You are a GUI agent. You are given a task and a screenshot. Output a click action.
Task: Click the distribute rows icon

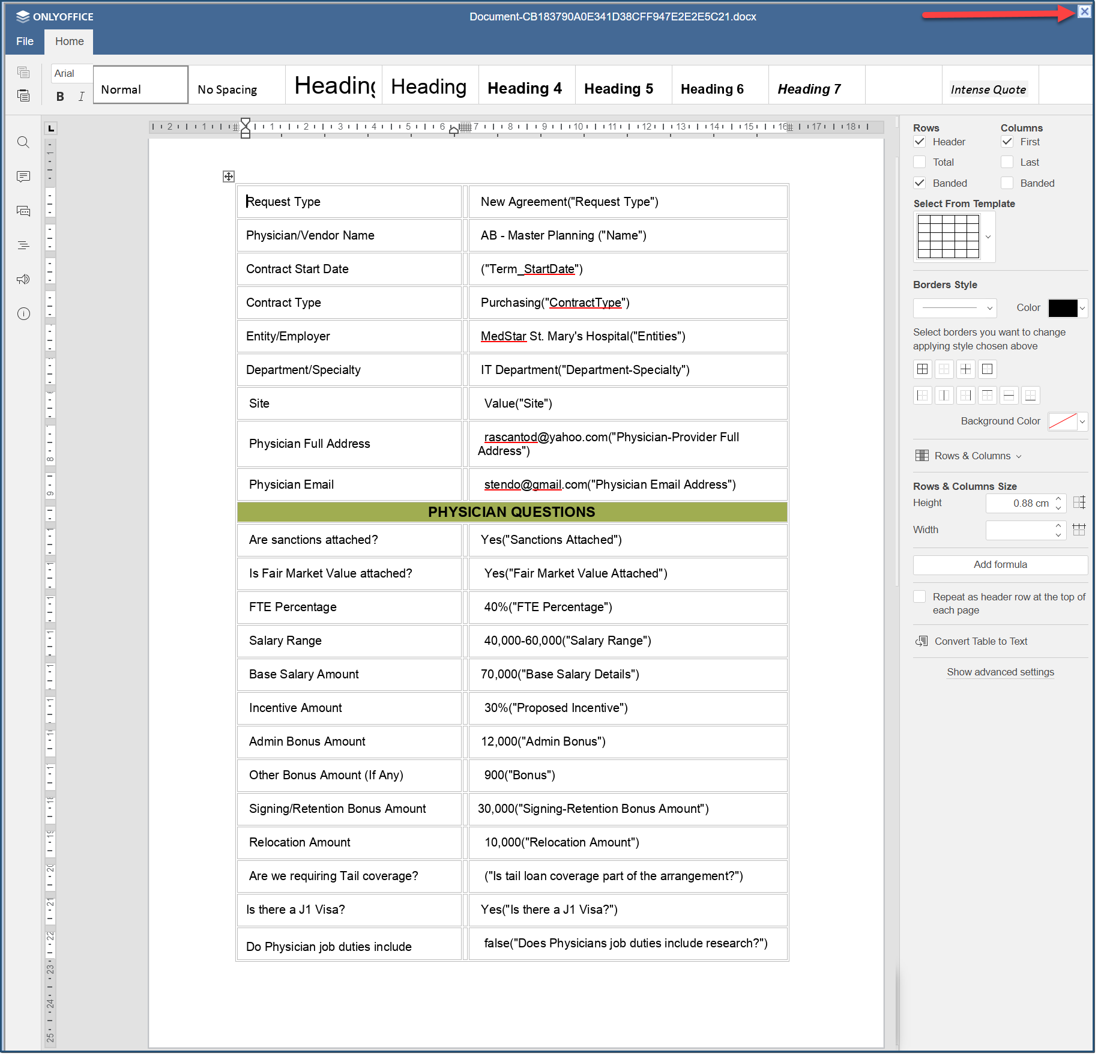(1079, 502)
